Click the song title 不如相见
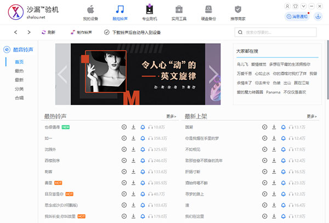The width and height of the screenshot is (329, 223). coord(192,149)
